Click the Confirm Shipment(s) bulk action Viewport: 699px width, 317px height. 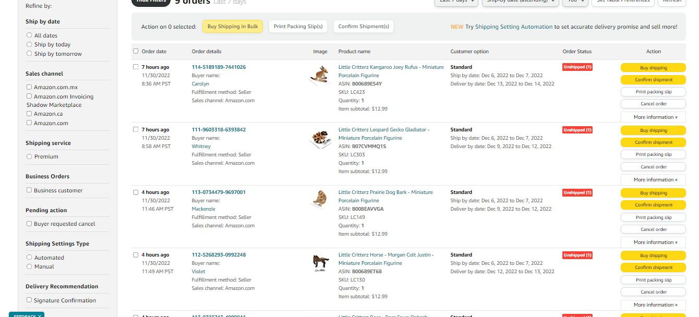tap(364, 27)
